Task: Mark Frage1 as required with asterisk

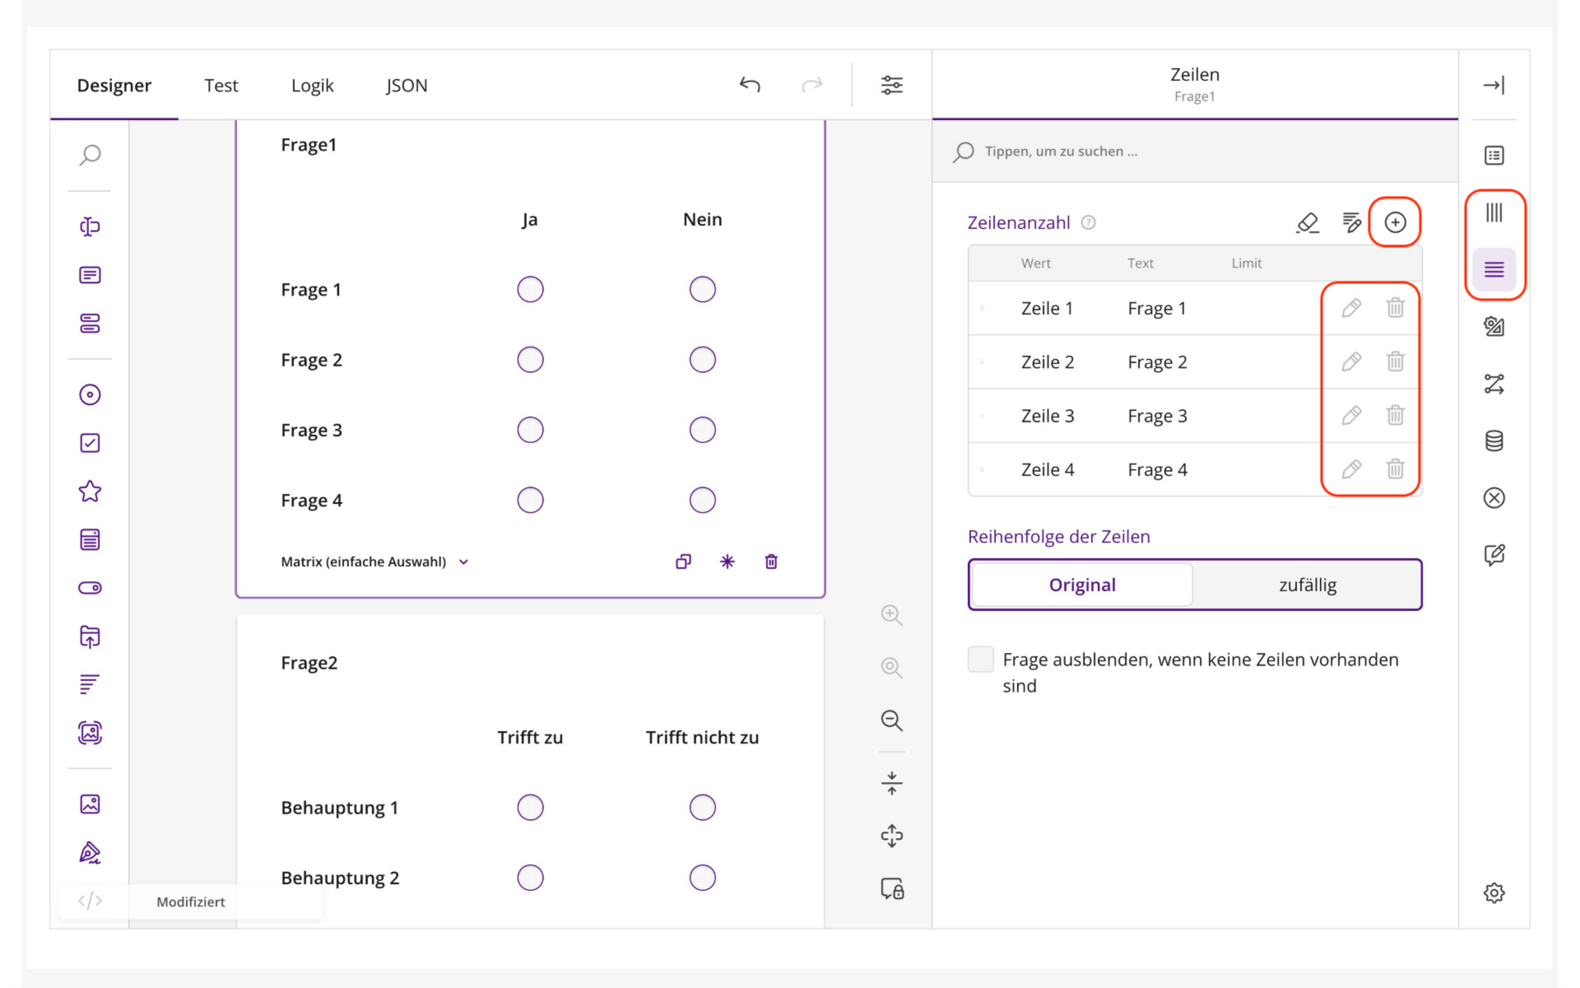Action: pyautogui.click(x=727, y=561)
